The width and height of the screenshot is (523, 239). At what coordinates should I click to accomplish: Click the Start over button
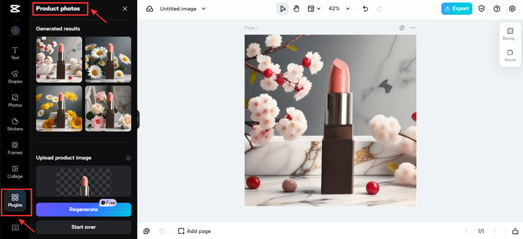pyautogui.click(x=83, y=227)
